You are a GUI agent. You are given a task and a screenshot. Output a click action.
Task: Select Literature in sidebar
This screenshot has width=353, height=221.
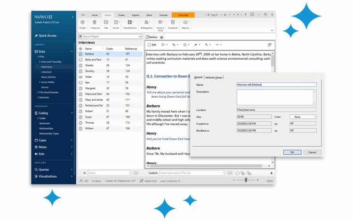pos(47,72)
